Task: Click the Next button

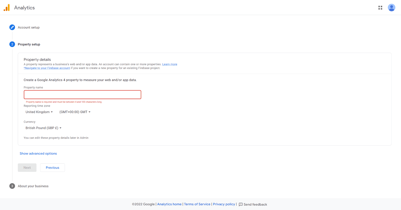Action: point(27,168)
